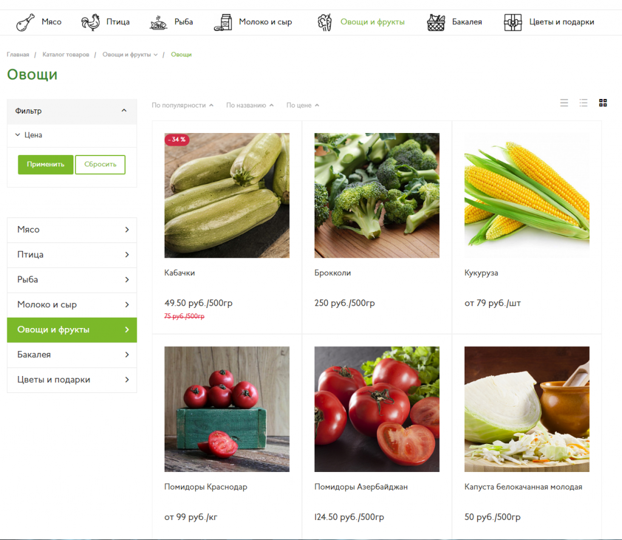Collapse the Фильтр panel chevron
Image resolution: width=622 pixels, height=540 pixels.
124,111
